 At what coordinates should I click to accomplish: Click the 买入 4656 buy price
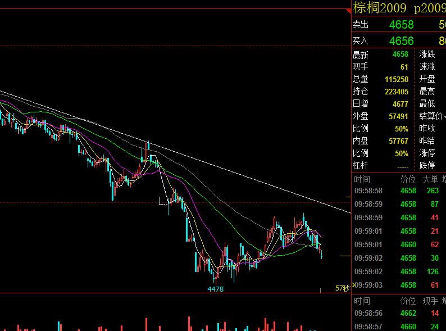tap(401, 41)
